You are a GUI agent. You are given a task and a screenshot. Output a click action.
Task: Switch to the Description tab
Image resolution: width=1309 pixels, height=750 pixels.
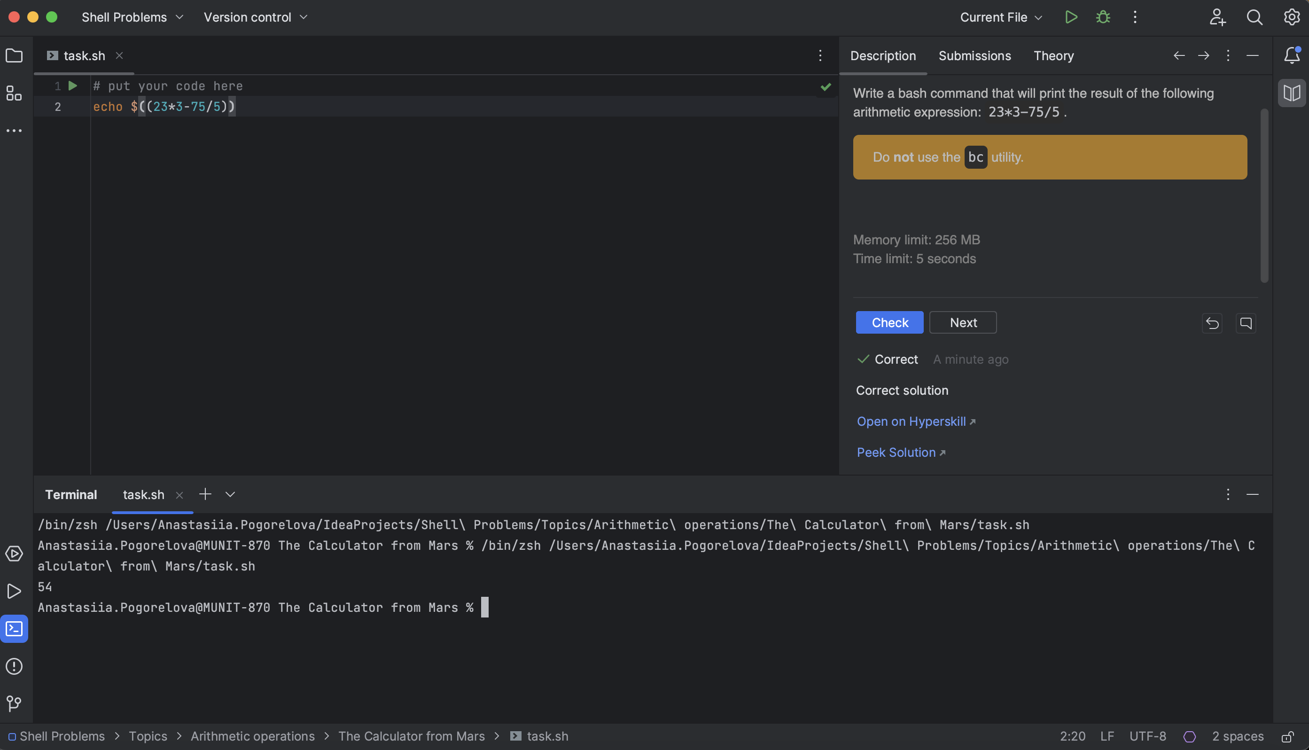883,55
